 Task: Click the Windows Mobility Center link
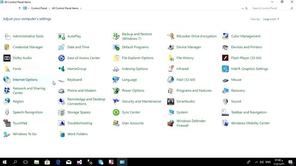(250, 123)
